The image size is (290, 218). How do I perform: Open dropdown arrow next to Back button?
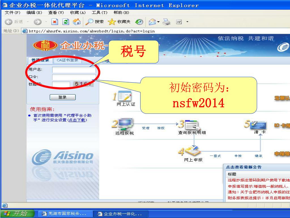pos(28,22)
